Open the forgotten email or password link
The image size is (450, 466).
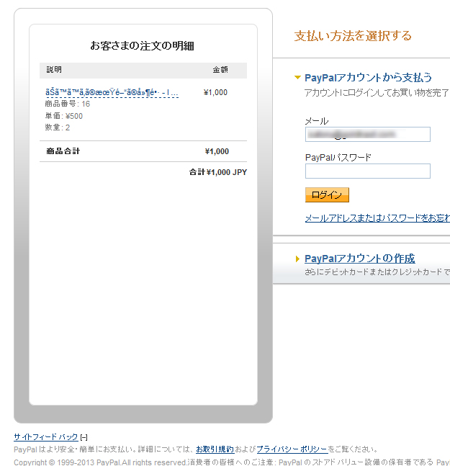[377, 218]
